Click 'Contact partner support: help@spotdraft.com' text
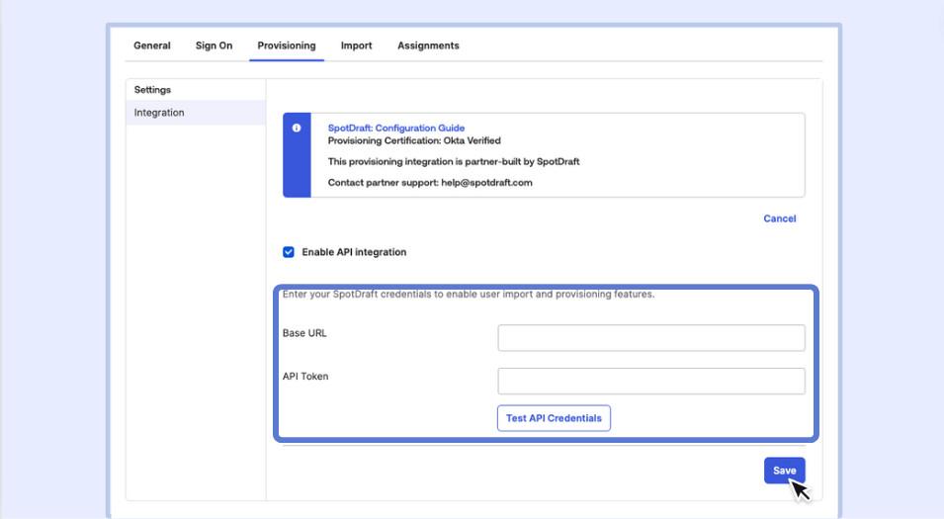This screenshot has height=519, width=944. point(430,183)
